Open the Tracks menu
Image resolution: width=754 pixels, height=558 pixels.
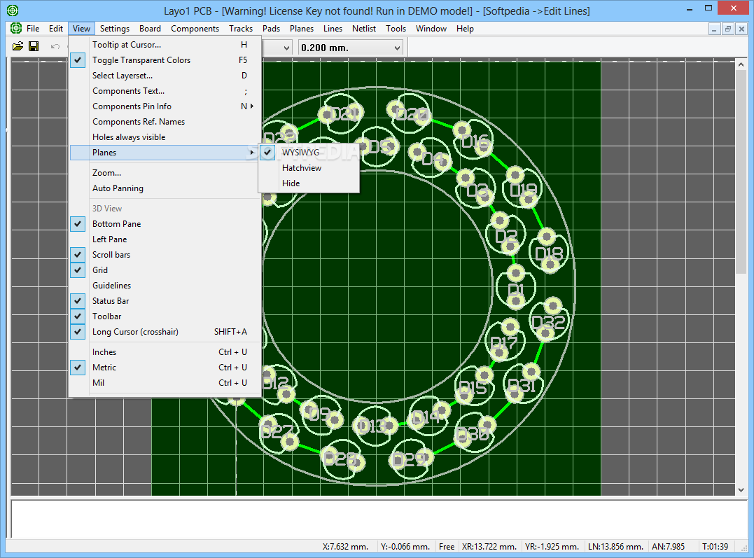pyautogui.click(x=240, y=29)
